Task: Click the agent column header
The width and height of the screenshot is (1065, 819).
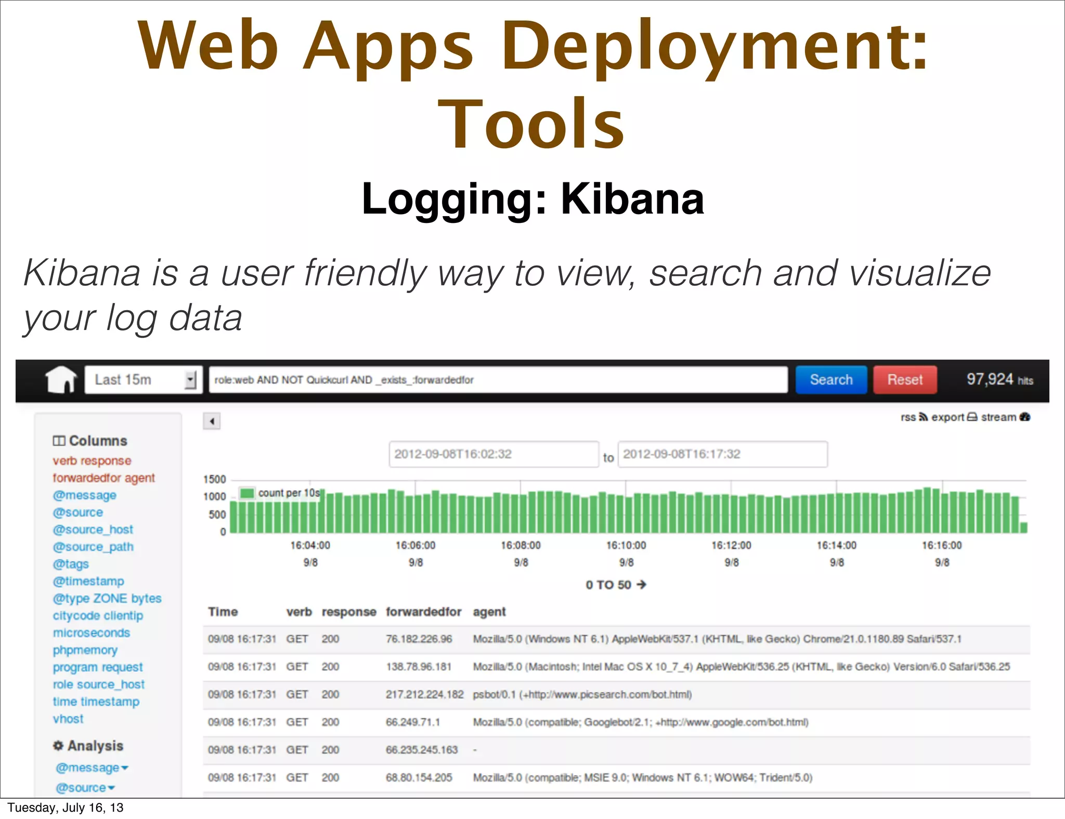Action: pos(489,612)
